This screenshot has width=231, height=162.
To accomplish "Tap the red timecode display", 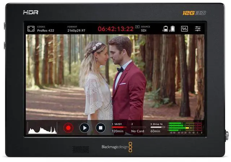I will (x=115, y=29).
